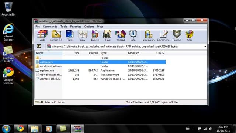Open Chrome from the taskbar
236x133 pixels.
tap(21, 129)
